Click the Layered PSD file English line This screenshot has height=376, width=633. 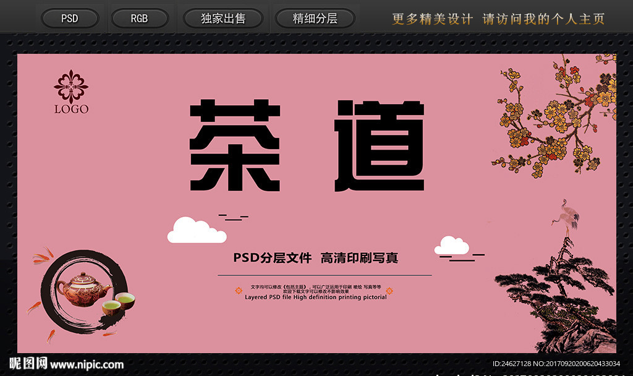click(x=316, y=297)
